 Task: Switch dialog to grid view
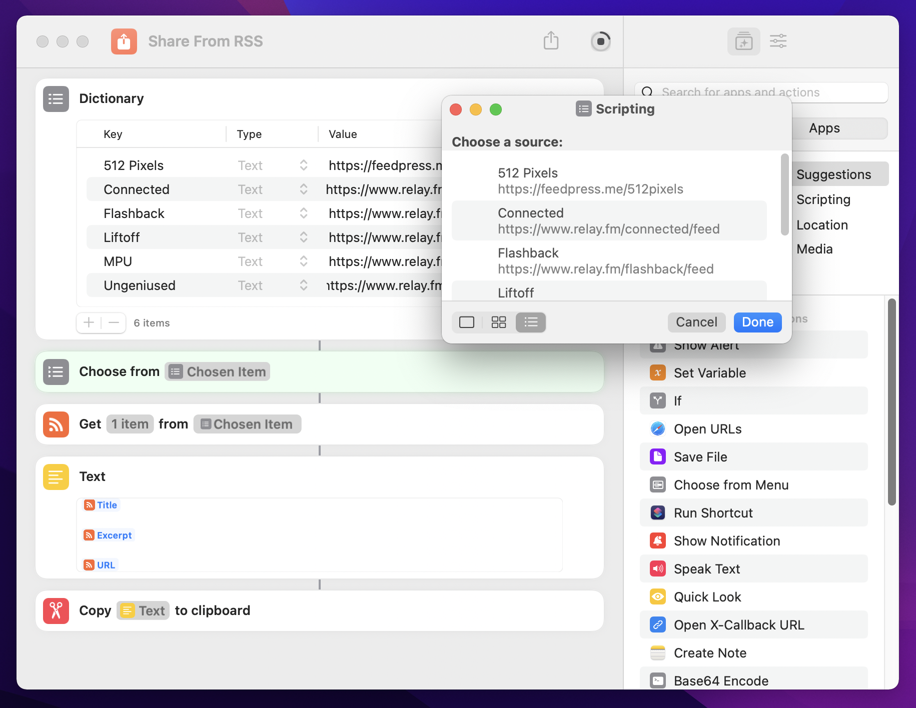pos(499,322)
